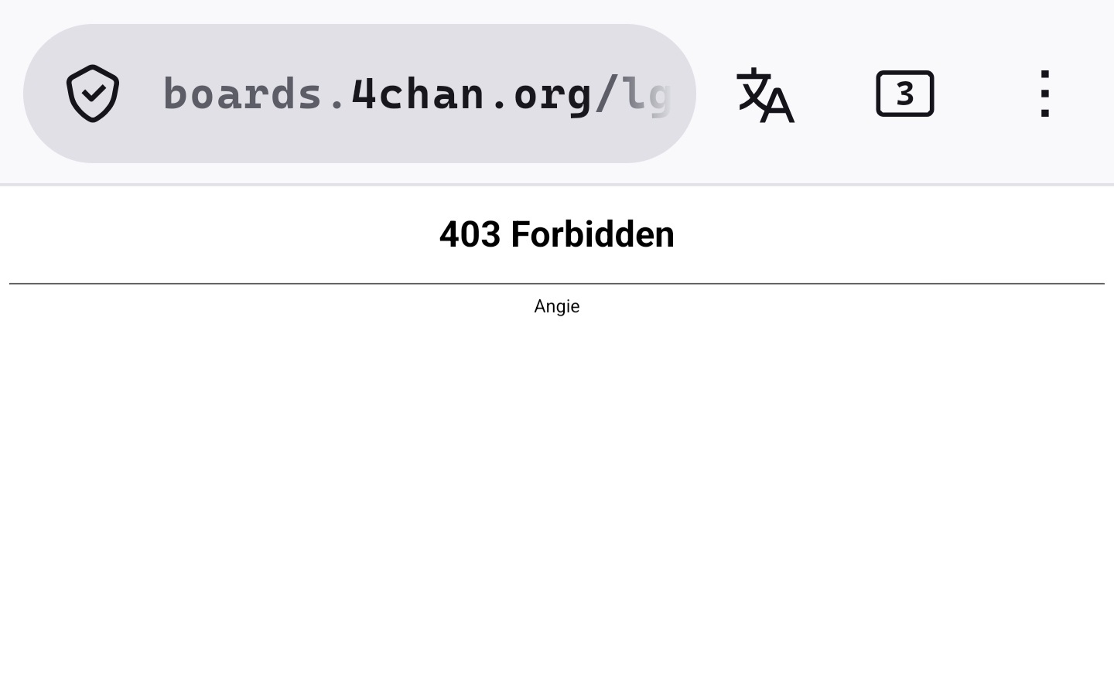Screen dimensions: 1114x696
Task: Click empty toolbar space between translate and tabs
Action: coord(835,94)
